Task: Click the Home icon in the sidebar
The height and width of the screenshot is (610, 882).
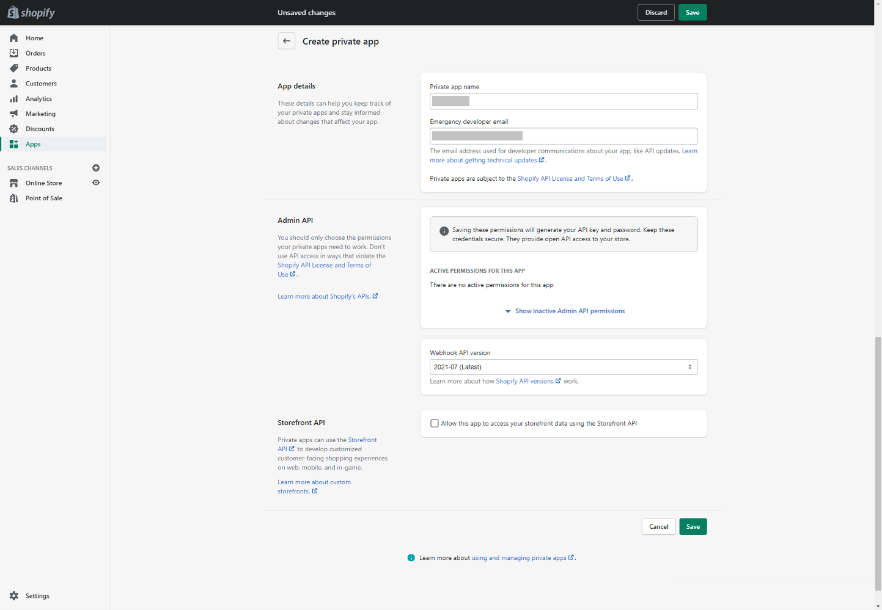Action: (x=14, y=38)
